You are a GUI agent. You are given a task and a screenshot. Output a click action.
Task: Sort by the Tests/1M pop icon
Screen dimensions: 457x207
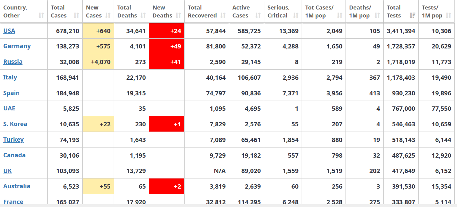coord(449,16)
